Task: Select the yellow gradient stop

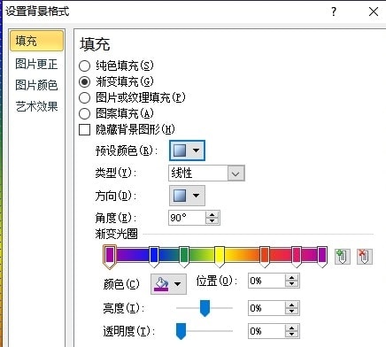Action: 219,257
